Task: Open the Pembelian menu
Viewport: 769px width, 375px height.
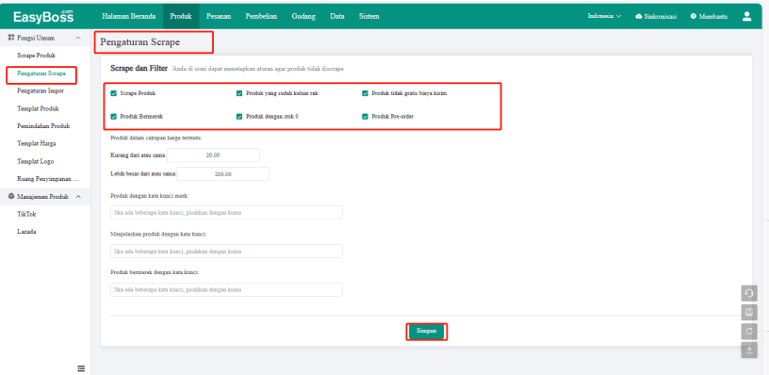Action: 261,16
